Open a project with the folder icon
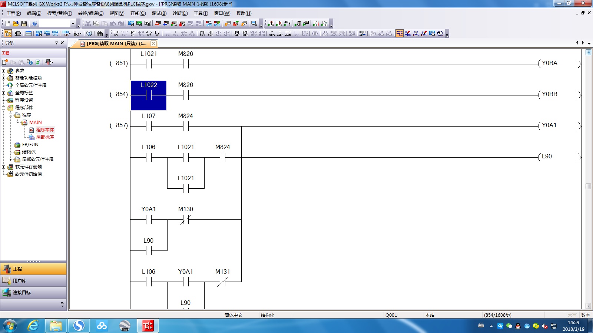This screenshot has height=333, width=593. (16, 24)
